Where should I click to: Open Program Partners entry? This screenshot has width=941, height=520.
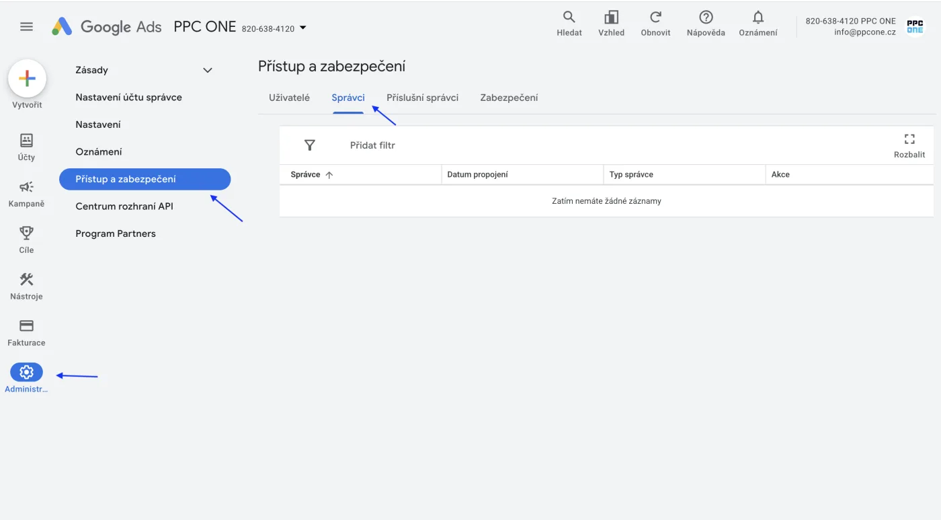point(116,233)
